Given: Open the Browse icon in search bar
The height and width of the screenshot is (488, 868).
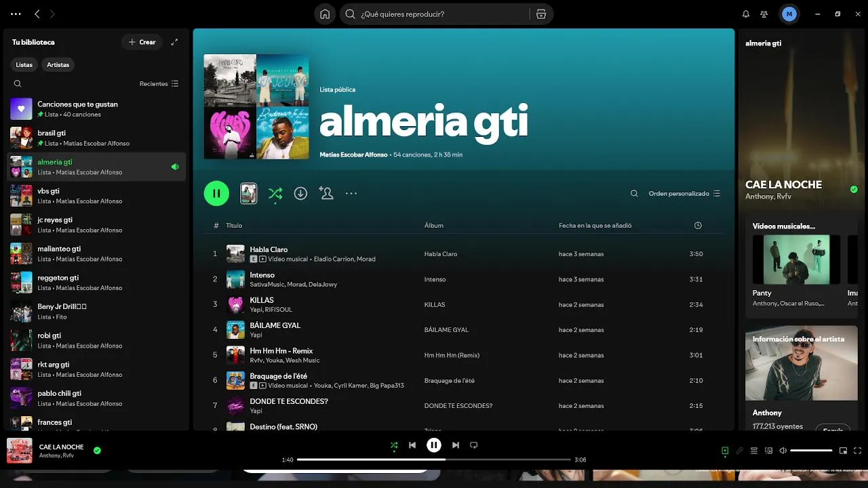Looking at the screenshot, I should [x=540, y=14].
